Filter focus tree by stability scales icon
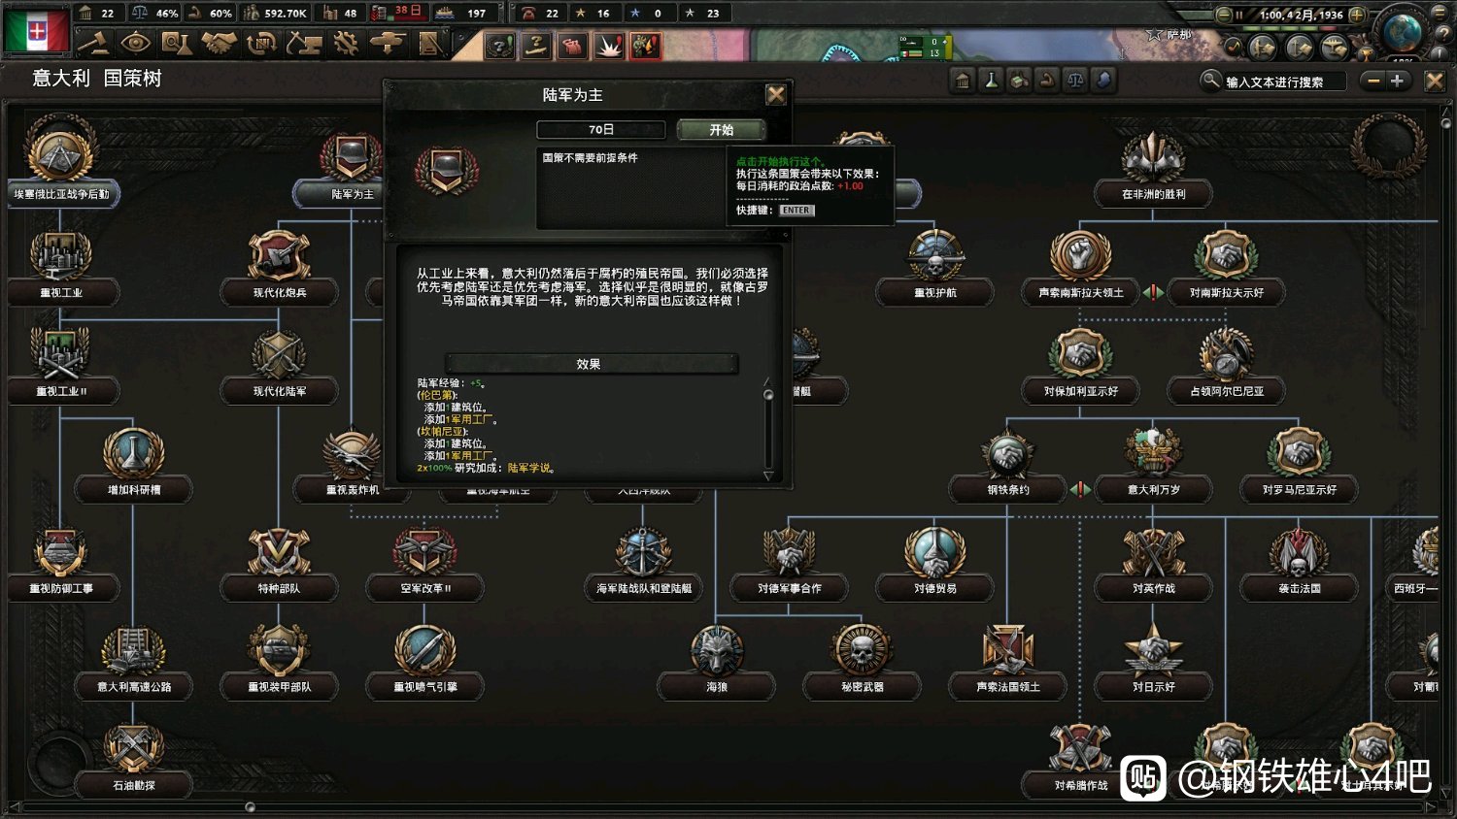 1075,81
